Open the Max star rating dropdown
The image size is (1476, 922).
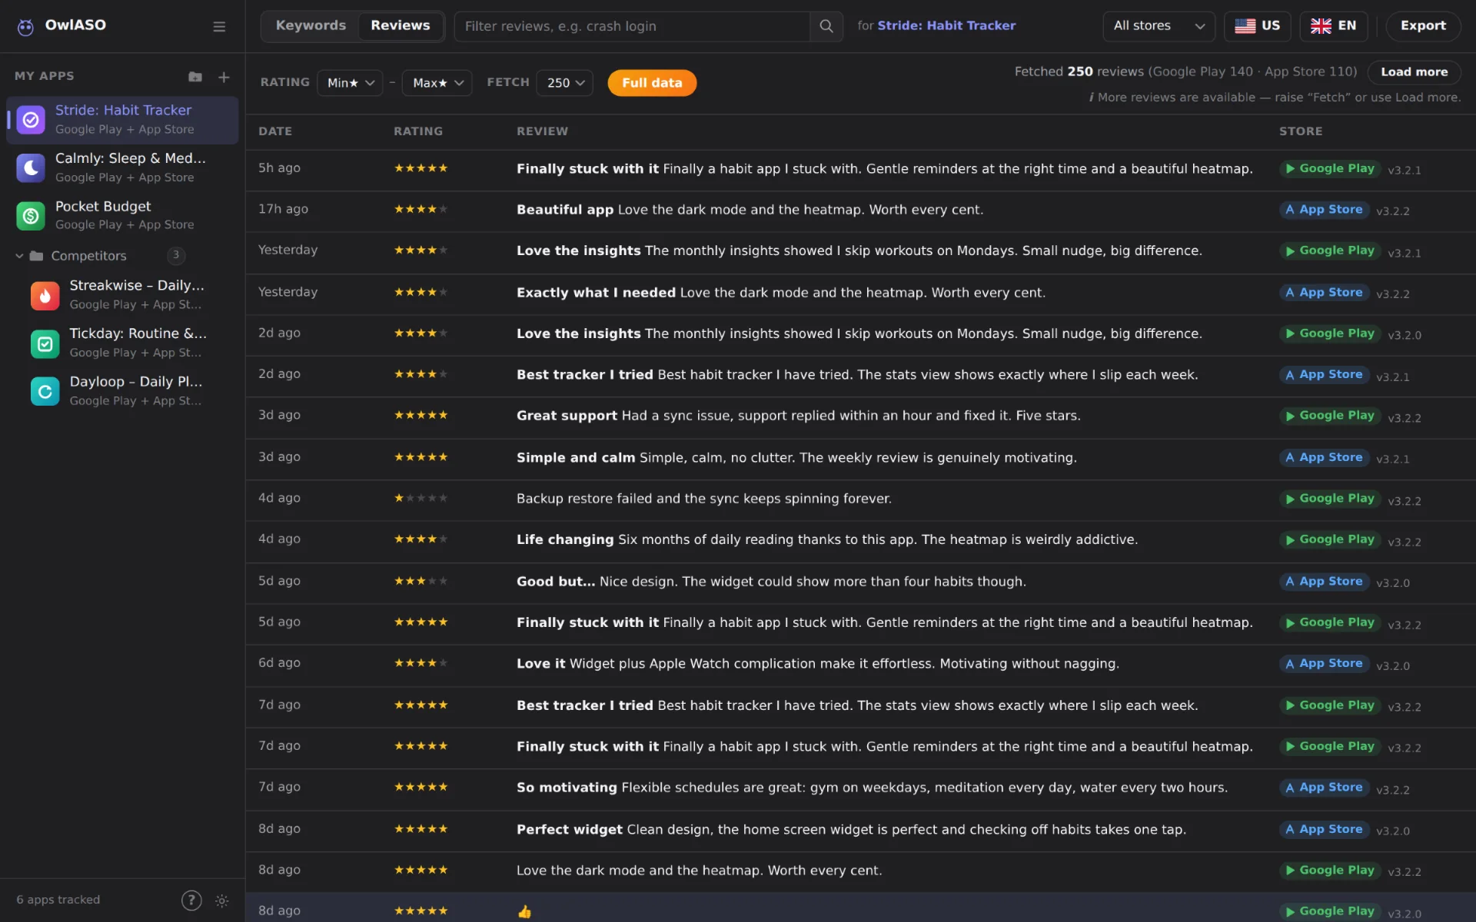(x=437, y=83)
